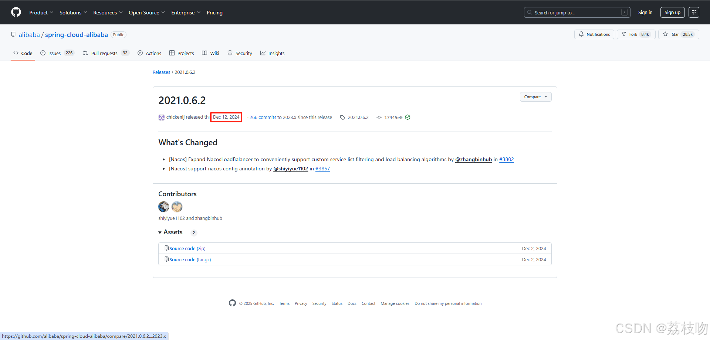Click the Pull requests count badge 32

[125, 53]
